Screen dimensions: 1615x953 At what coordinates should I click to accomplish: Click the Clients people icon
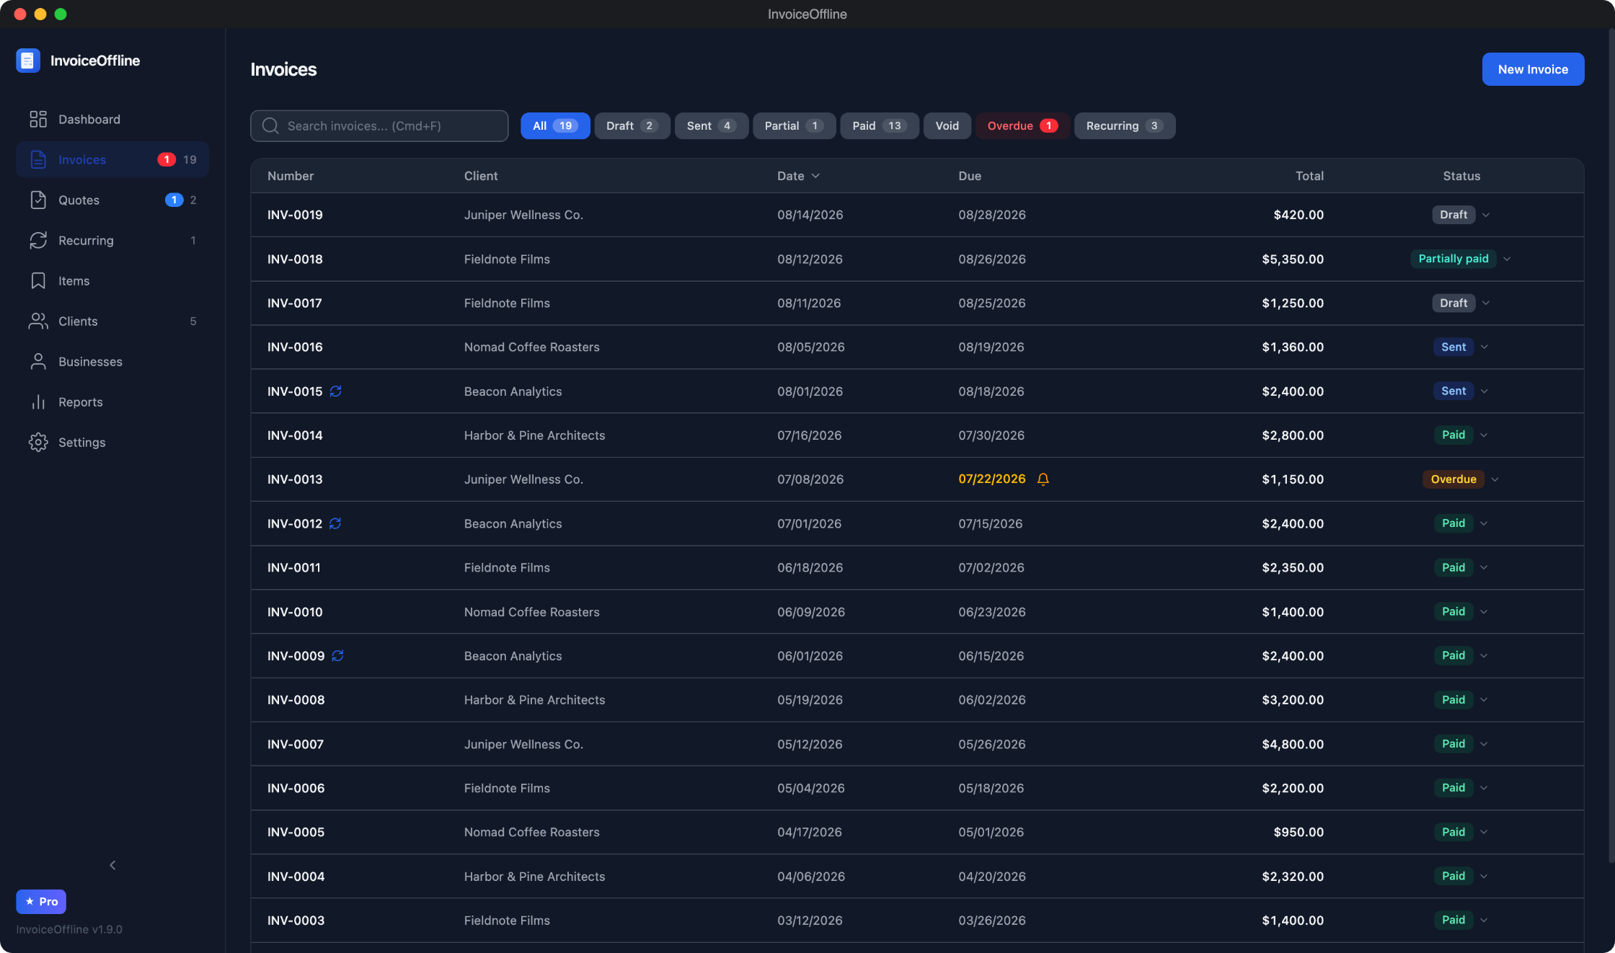tap(38, 321)
